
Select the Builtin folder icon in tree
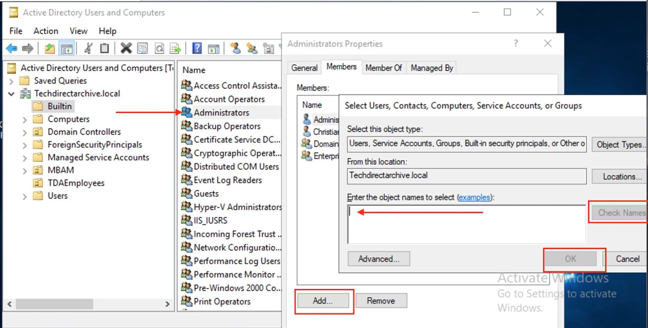38,106
